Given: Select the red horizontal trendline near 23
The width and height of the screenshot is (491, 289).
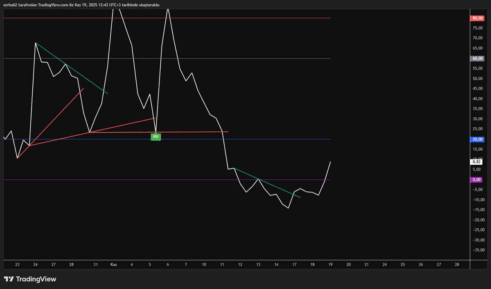Looking at the screenshot, I should 159,132.
